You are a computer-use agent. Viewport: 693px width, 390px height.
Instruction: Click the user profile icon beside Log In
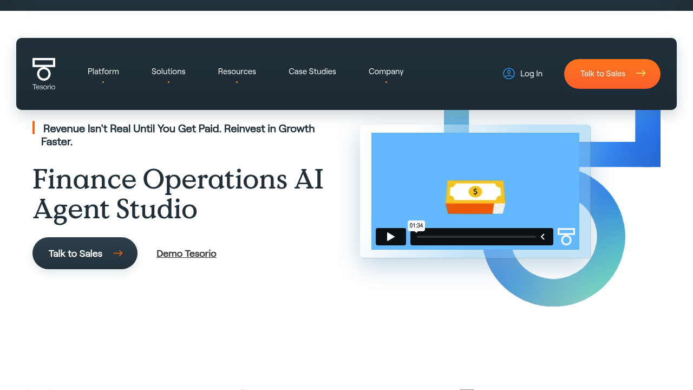[x=509, y=74]
